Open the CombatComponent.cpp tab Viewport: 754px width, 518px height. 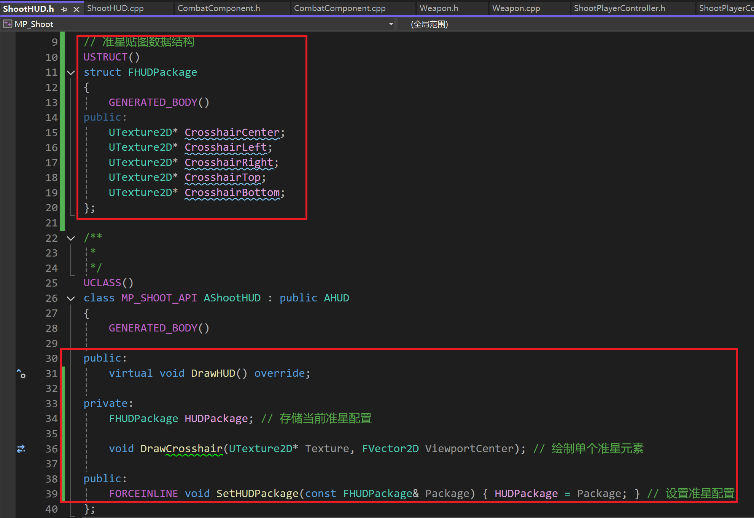pyautogui.click(x=340, y=8)
